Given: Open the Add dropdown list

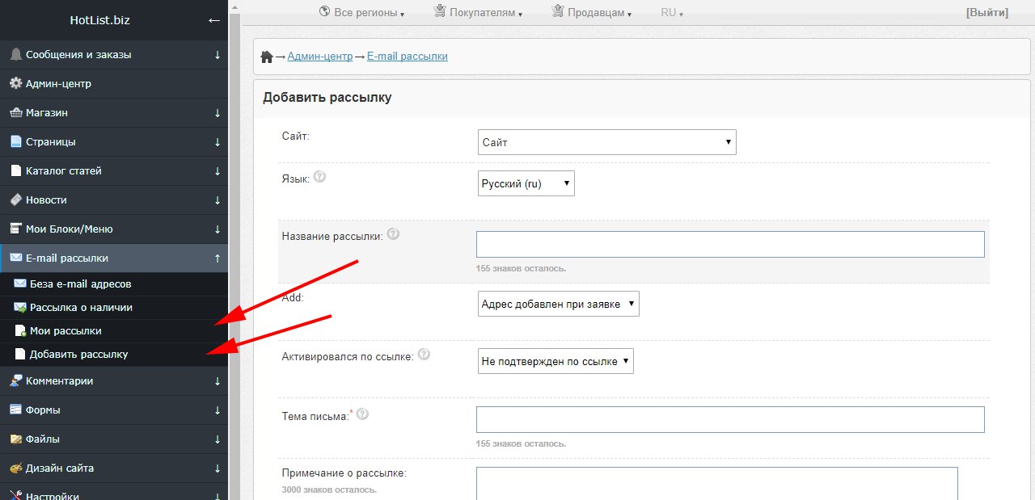Looking at the screenshot, I should [x=558, y=304].
